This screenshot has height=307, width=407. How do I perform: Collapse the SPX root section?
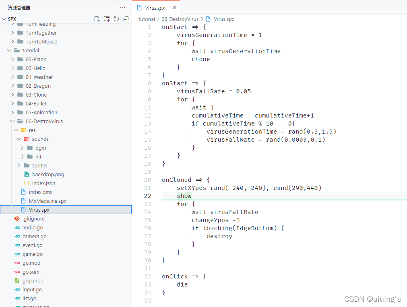point(4,19)
